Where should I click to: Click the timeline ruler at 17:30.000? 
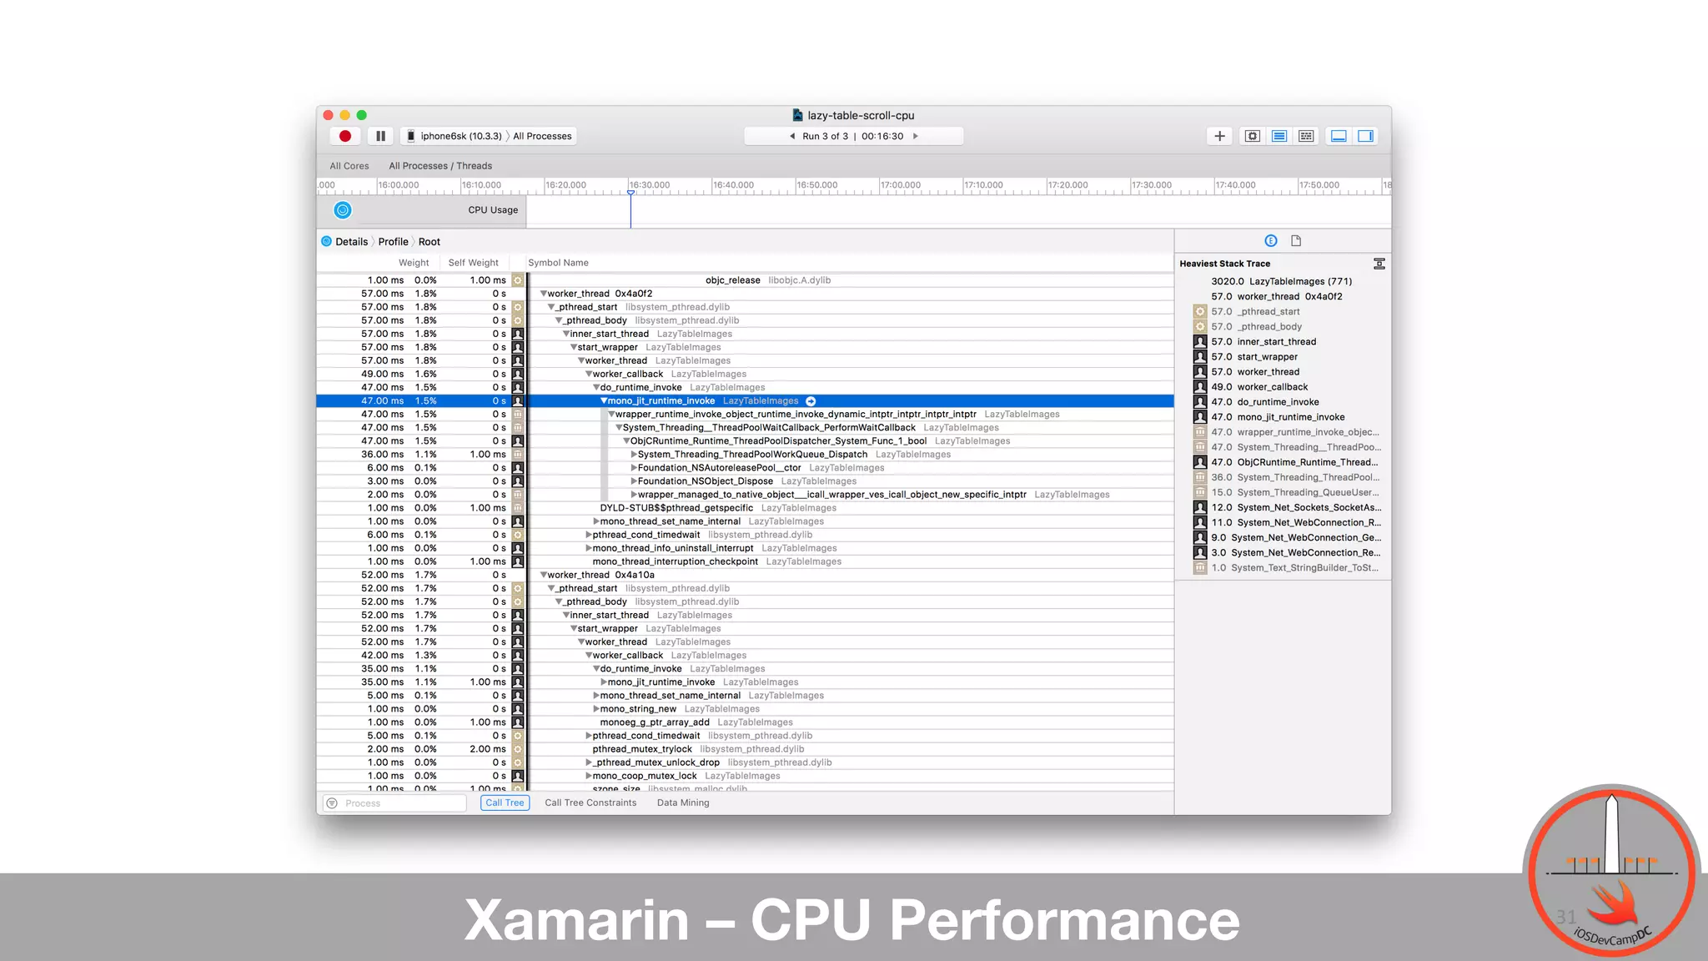tap(1152, 185)
